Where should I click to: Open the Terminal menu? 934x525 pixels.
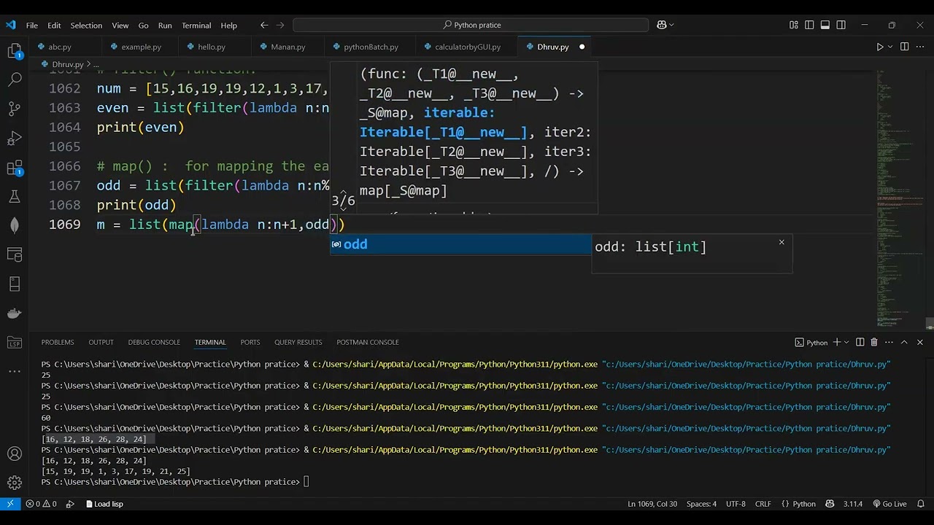tap(196, 25)
